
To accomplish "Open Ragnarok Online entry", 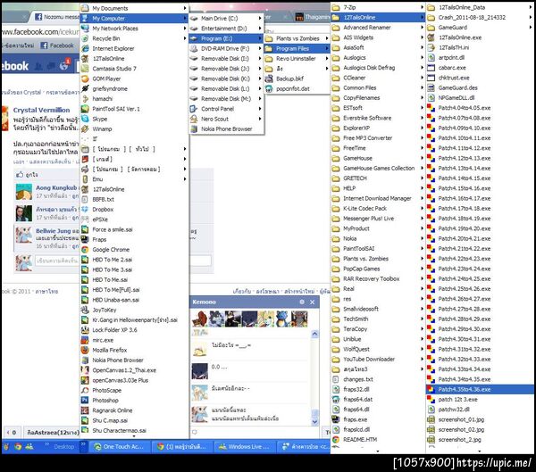I will (x=113, y=410).
